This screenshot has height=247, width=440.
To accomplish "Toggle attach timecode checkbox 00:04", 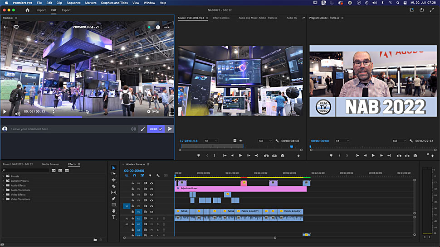I will point(161,129).
